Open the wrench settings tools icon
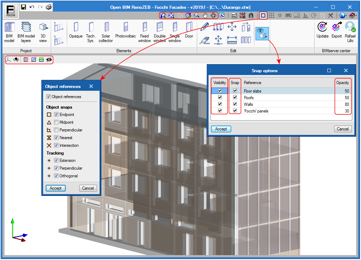This screenshot has height=260, width=361. [x=331, y=15]
